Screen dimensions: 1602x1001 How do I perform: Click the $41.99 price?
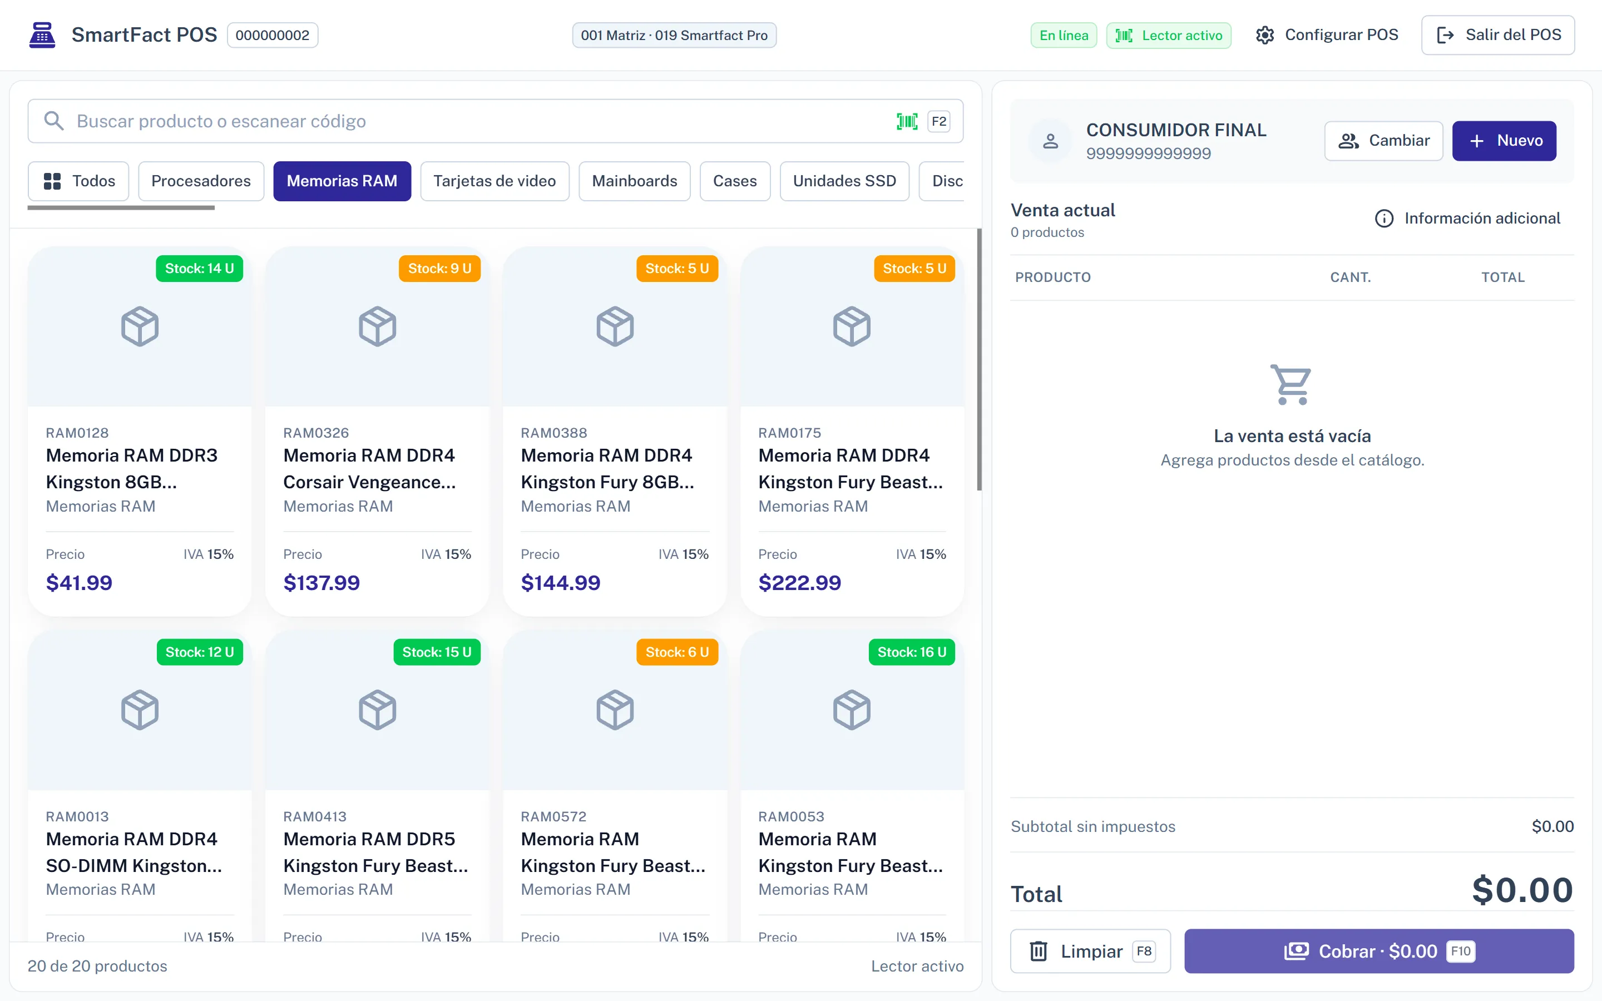[x=79, y=583]
